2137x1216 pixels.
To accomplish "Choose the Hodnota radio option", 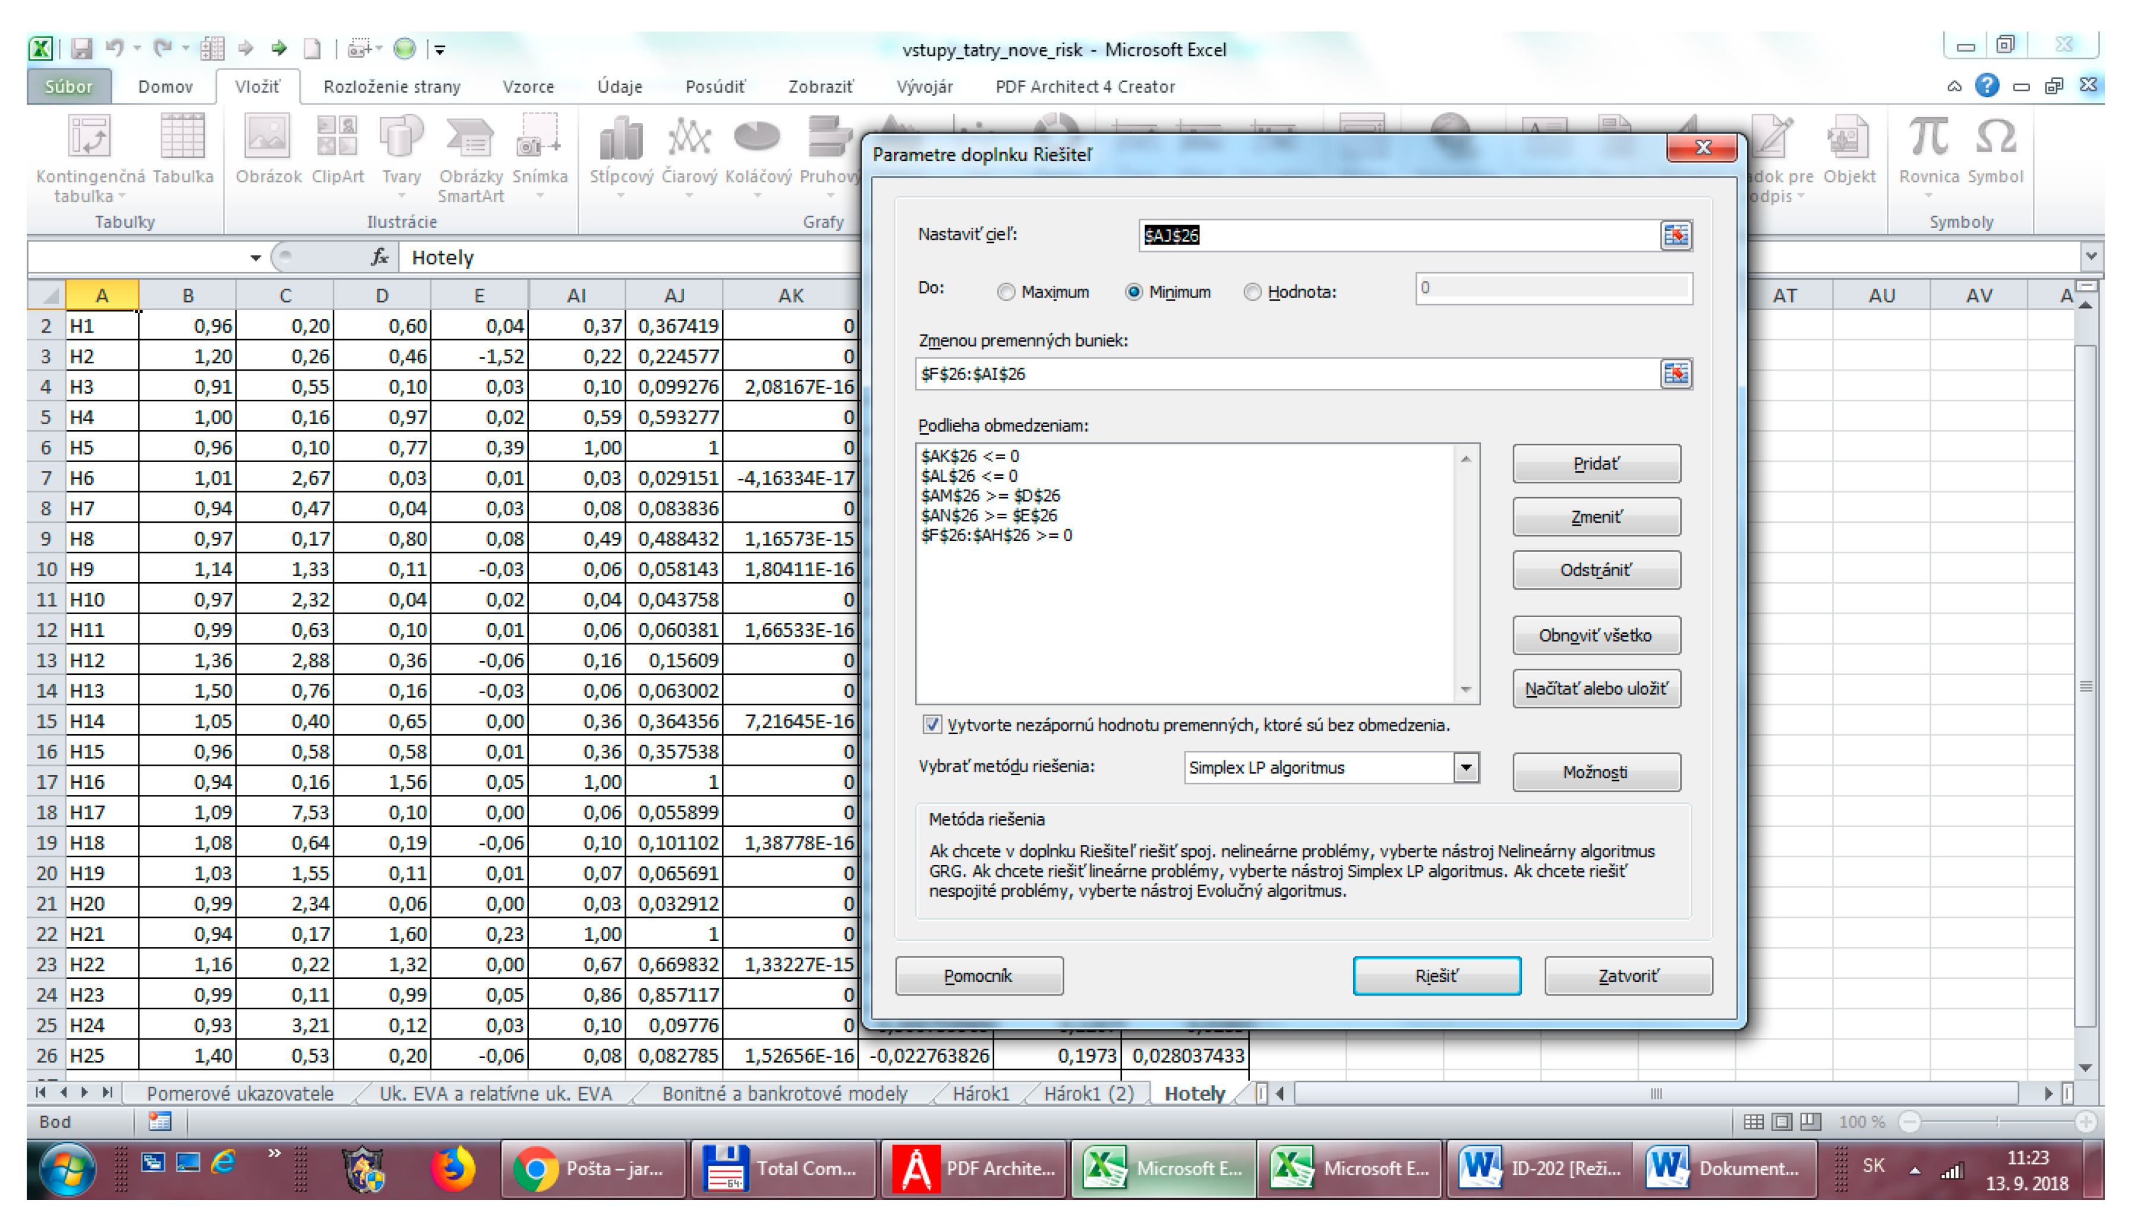I will [x=1252, y=292].
